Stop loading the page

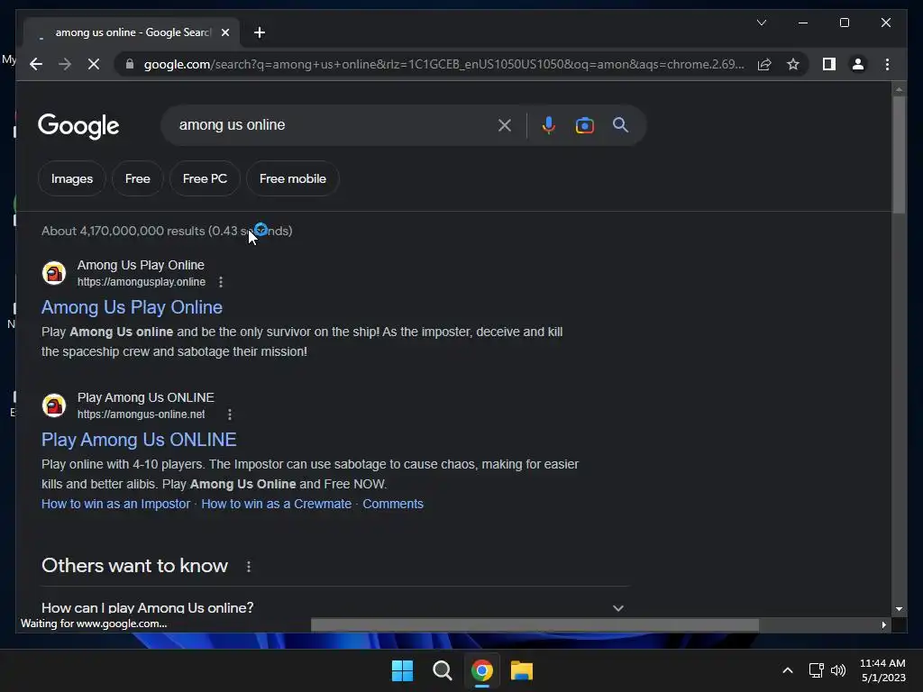(94, 64)
